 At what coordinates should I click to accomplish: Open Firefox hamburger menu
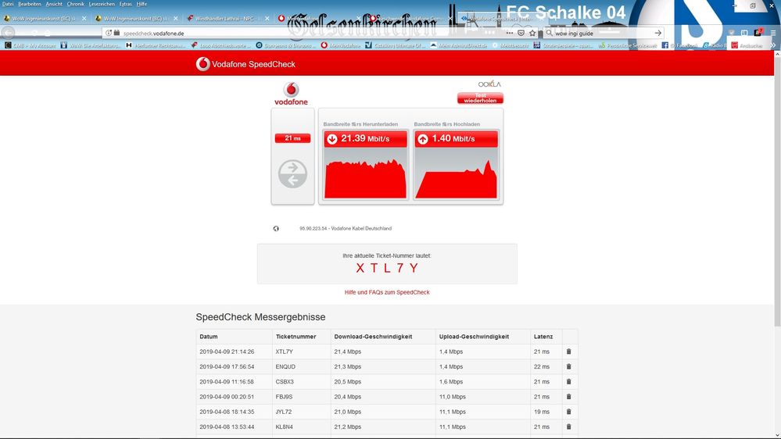pos(772,33)
